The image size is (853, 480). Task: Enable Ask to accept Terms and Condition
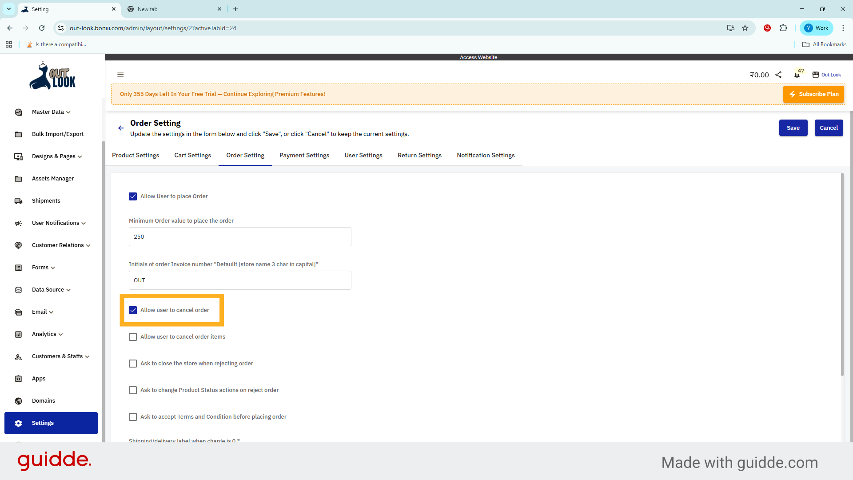[x=132, y=416]
